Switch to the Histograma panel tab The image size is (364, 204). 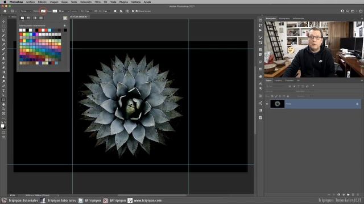pyautogui.click(x=284, y=19)
